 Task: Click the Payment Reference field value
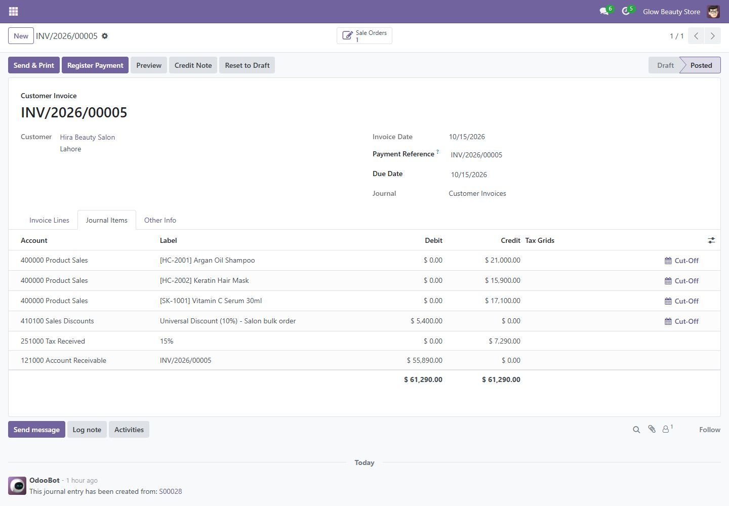pos(476,155)
